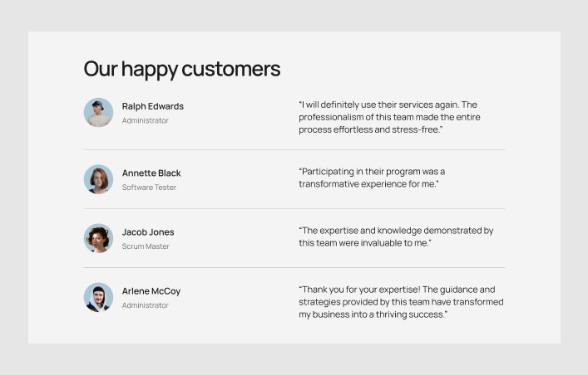Click the Scrum Master role label
The width and height of the screenshot is (588, 375).
(146, 246)
